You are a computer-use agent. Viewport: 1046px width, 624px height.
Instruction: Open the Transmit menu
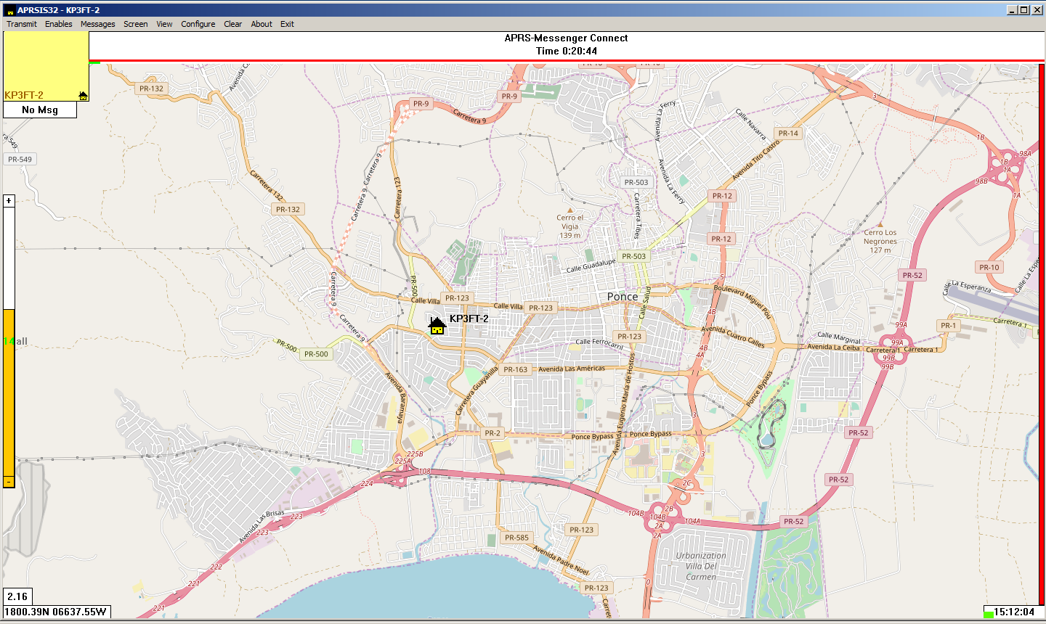pyautogui.click(x=22, y=24)
